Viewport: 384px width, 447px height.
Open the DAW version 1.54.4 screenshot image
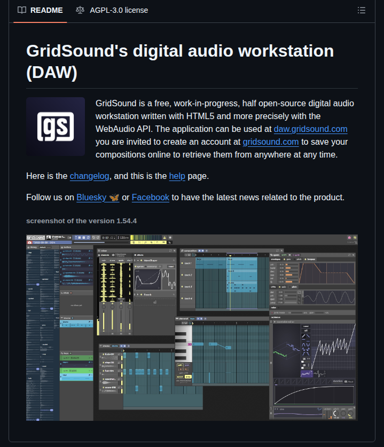click(192, 327)
